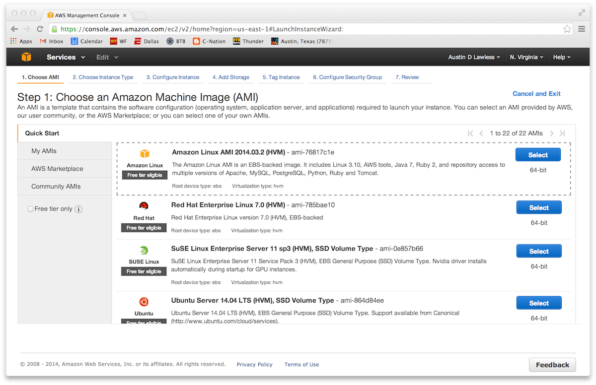Click the Red Hat logo icon

point(144,206)
